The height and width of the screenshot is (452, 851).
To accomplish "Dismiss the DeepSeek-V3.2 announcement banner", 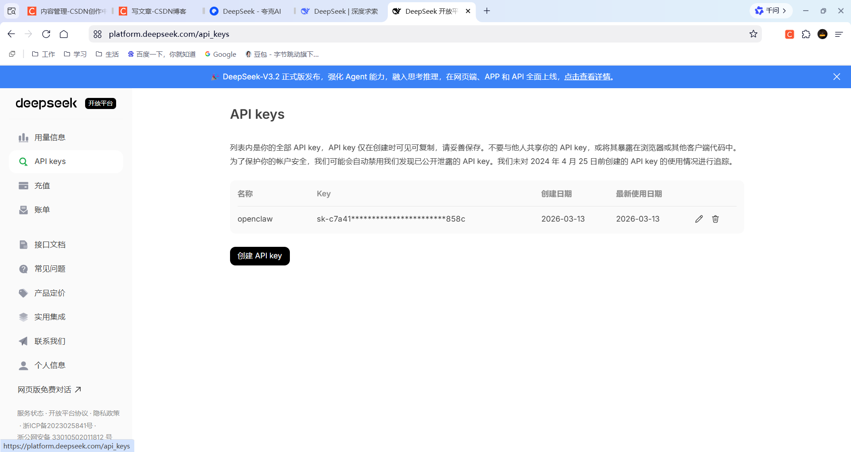I will coord(836,76).
